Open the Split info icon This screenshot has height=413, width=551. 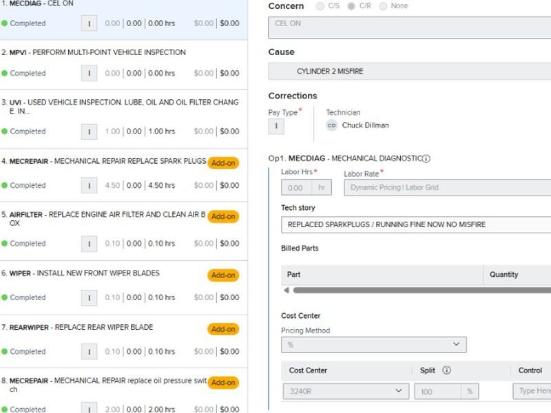point(446,370)
